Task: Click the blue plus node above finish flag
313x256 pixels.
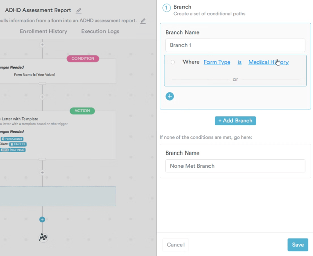Action: pyautogui.click(x=42, y=219)
